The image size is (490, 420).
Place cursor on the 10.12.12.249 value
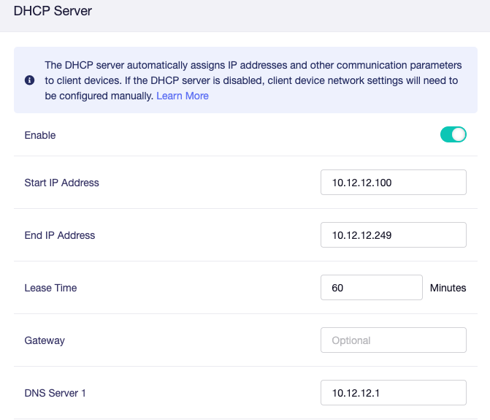[x=362, y=235]
